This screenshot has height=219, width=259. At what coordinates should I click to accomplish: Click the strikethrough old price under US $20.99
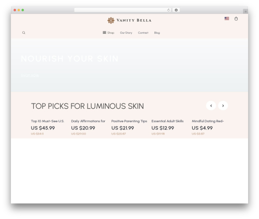(x=79, y=134)
